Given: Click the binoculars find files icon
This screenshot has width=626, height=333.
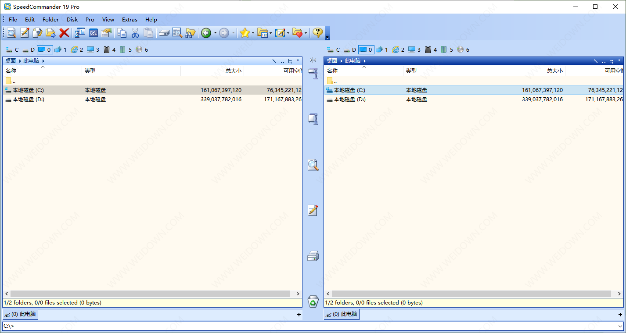Looking at the screenshot, I should click(191, 33).
